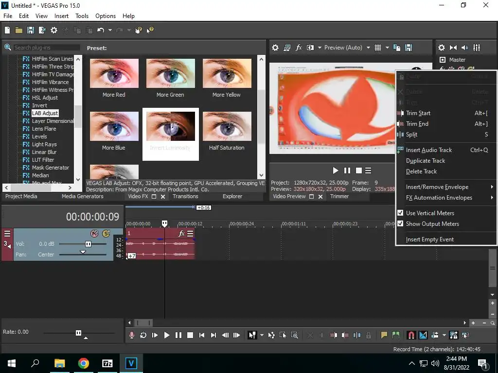Screen dimensions: 498x373
Task: Save preview snapshot to file
Action: [x=409, y=48]
